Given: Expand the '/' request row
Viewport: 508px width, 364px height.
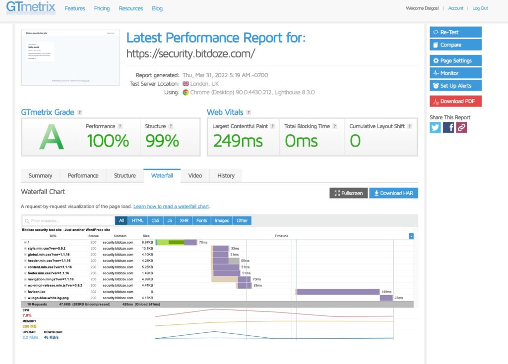Looking at the screenshot, I should tap(25, 242).
